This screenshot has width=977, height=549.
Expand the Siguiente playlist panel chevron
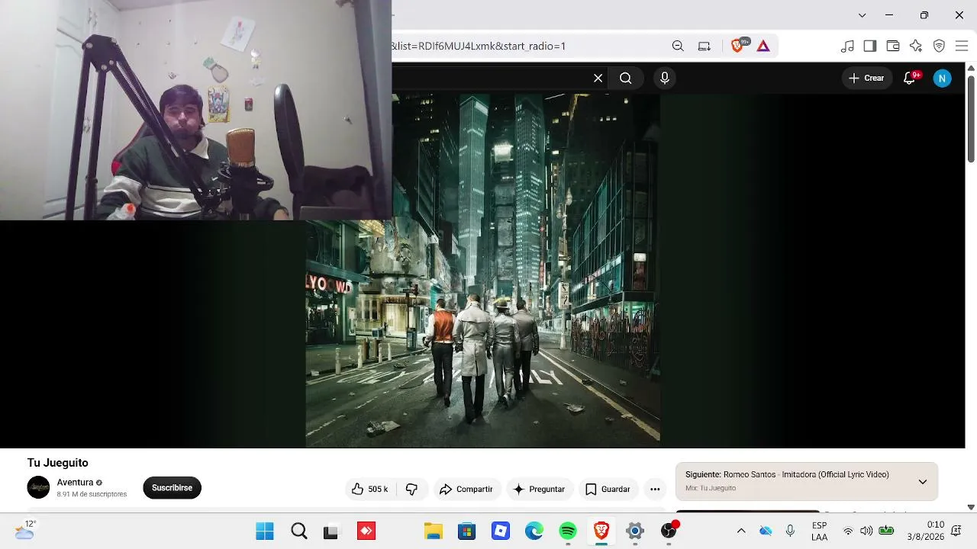pyautogui.click(x=923, y=481)
